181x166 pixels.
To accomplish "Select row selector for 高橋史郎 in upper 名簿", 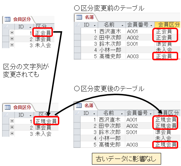I will click(x=77, y=56).
